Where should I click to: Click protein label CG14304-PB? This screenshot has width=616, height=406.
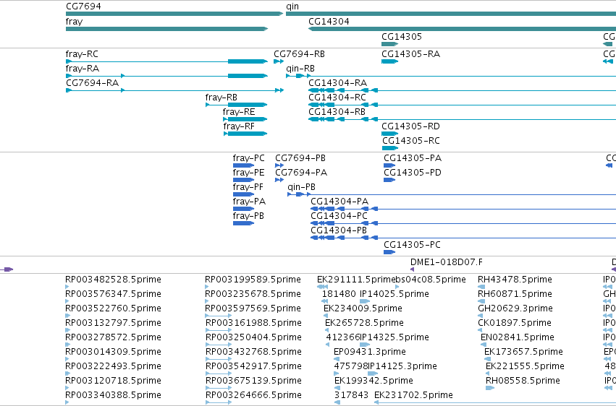point(339,230)
